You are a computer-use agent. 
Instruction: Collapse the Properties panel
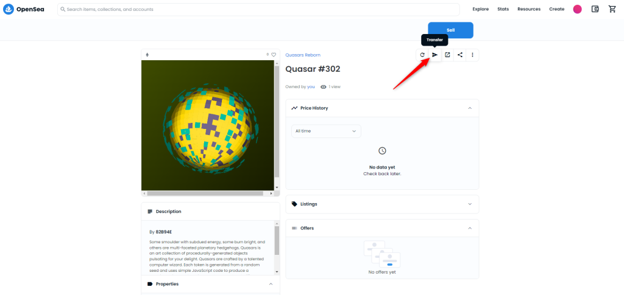coord(271,284)
